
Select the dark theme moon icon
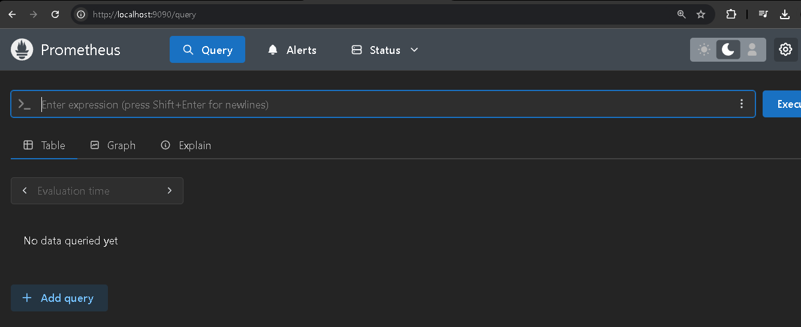click(x=728, y=50)
